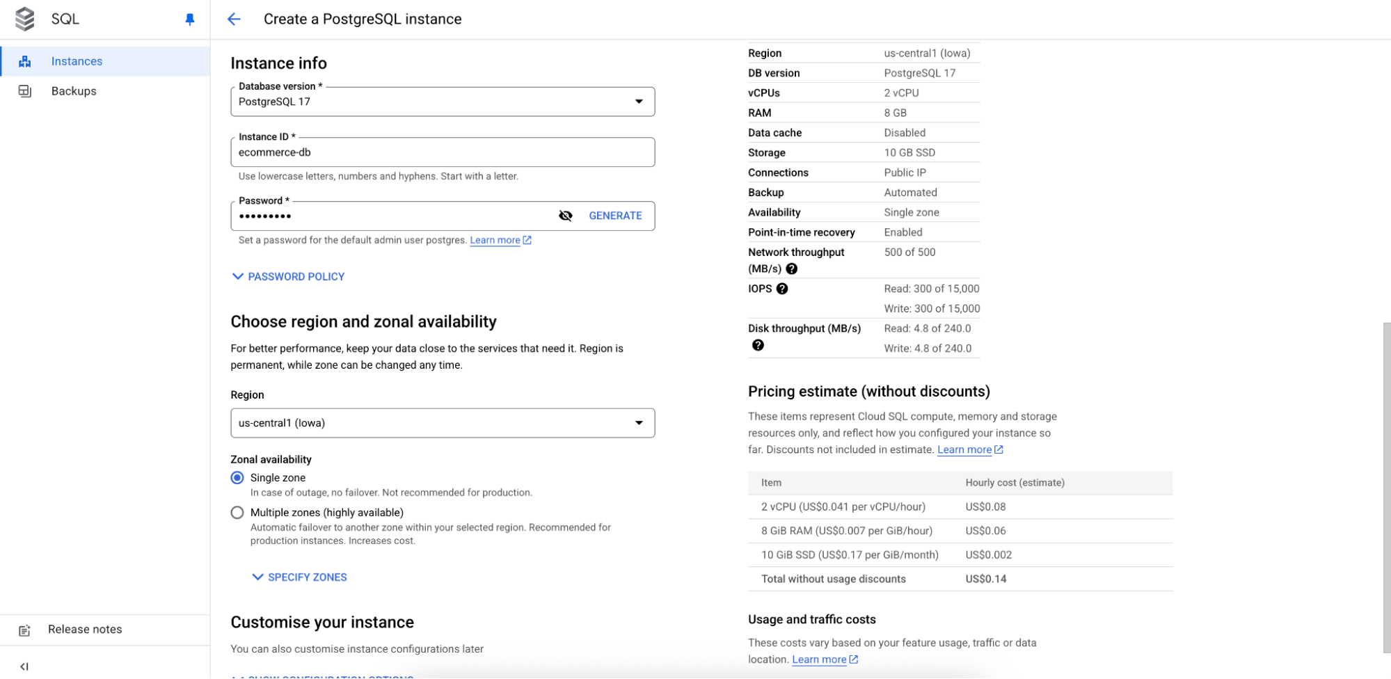1391x679 pixels.
Task: Click the Release notes icon
Action: click(x=25, y=630)
